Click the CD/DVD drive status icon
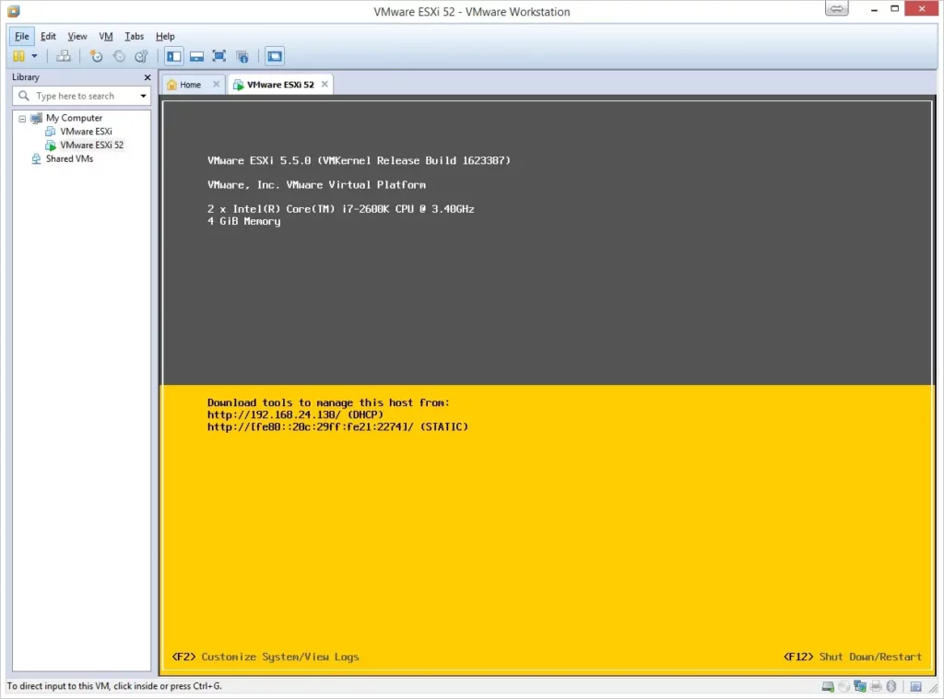The width and height of the screenshot is (944, 699). coord(844,686)
